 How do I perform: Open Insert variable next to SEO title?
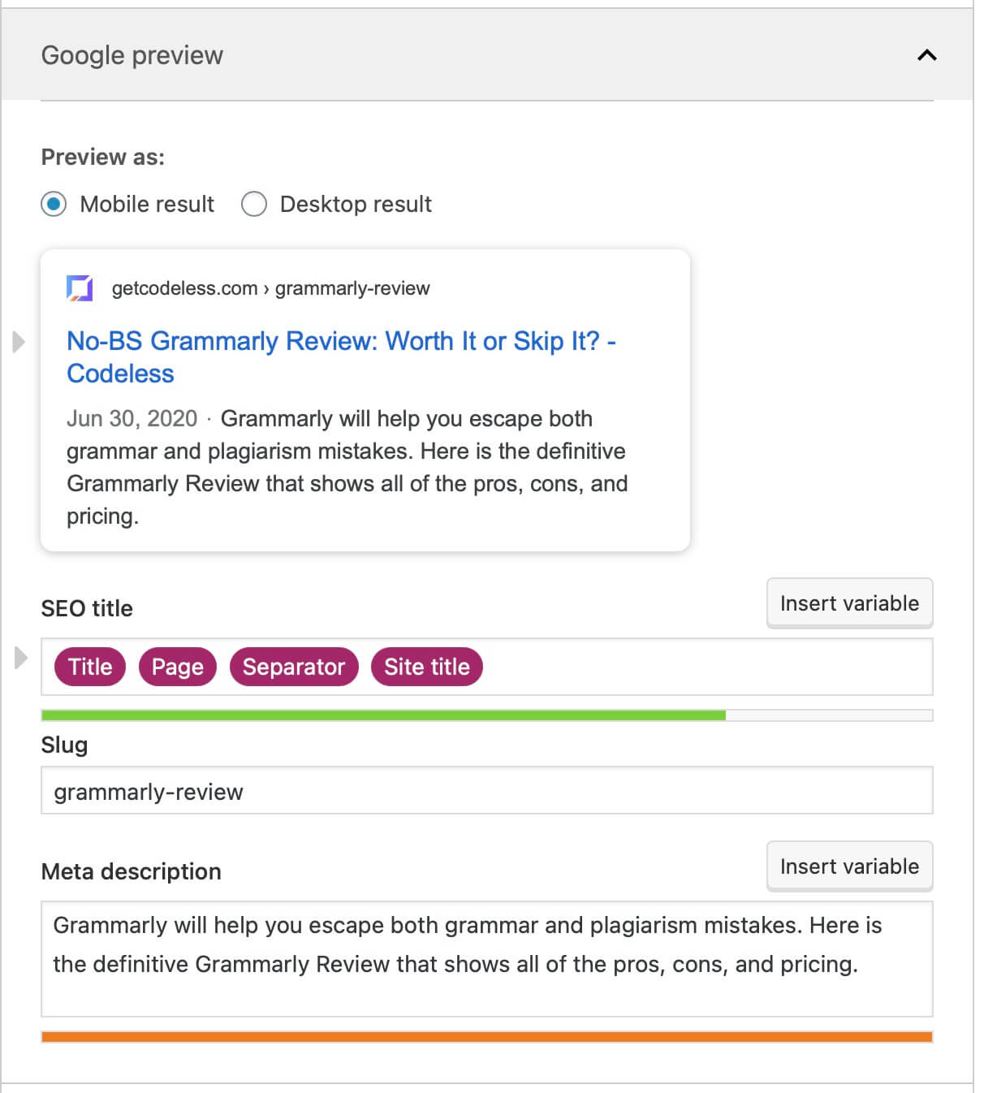pos(849,603)
